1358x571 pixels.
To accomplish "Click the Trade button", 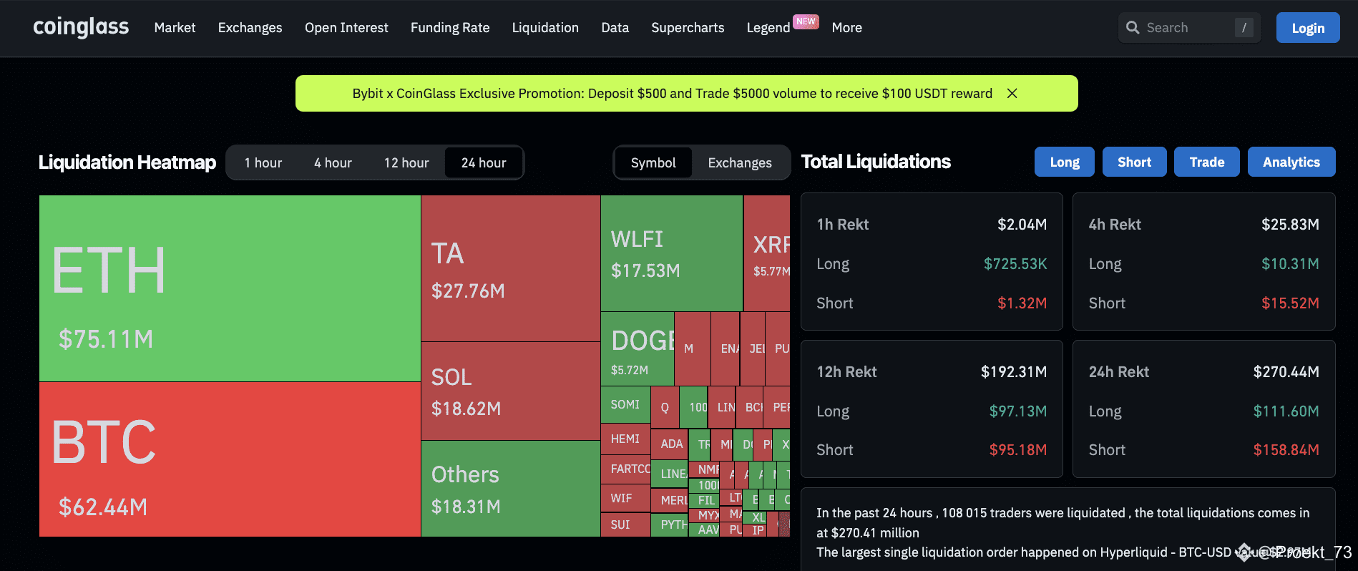I will tap(1207, 162).
